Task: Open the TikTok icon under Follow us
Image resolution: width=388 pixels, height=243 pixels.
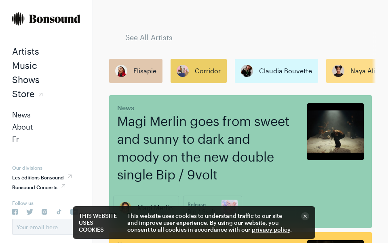Action: 59,211
